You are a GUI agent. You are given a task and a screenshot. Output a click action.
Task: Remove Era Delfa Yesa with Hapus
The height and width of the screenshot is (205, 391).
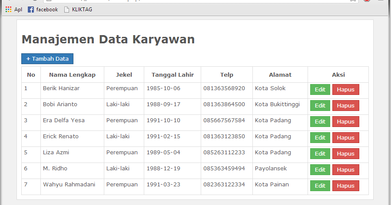point(345,122)
